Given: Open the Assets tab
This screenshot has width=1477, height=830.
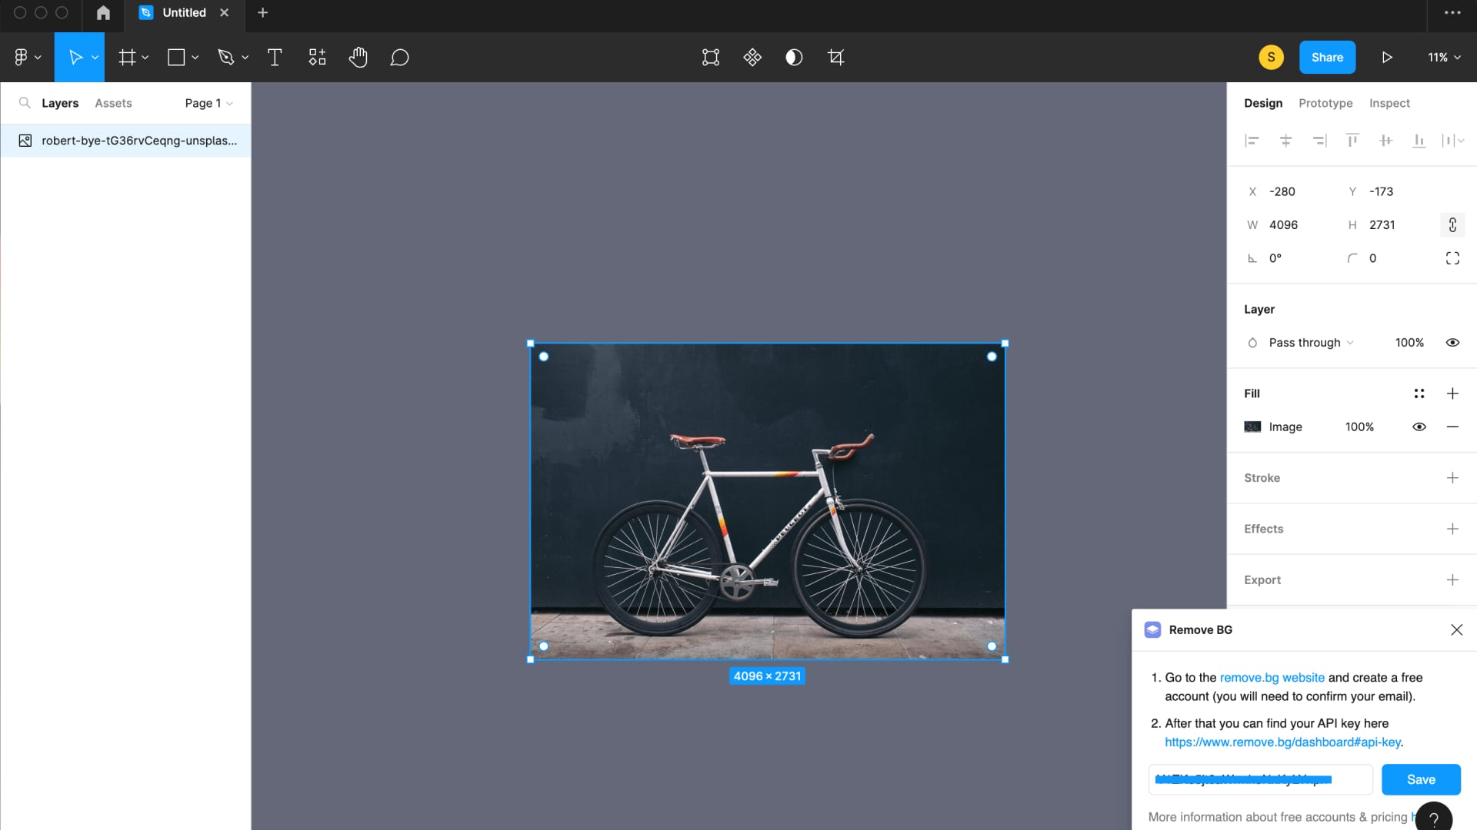Looking at the screenshot, I should point(113,103).
